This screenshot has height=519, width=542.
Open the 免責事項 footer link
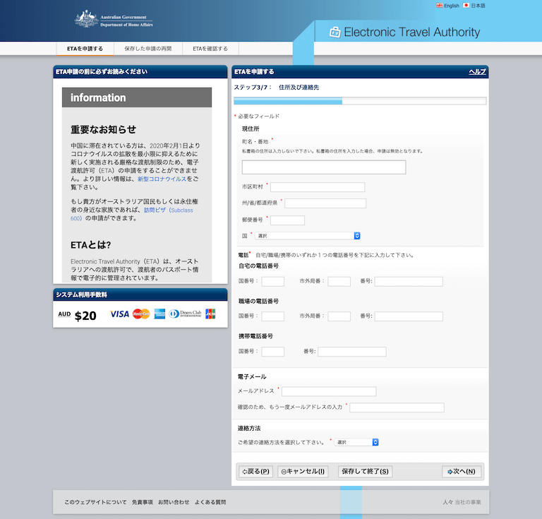pyautogui.click(x=143, y=502)
